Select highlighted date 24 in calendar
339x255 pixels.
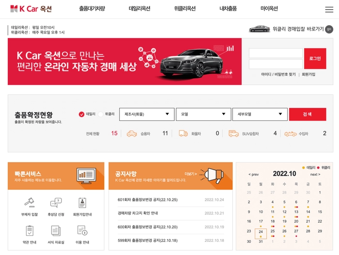coord(261,233)
